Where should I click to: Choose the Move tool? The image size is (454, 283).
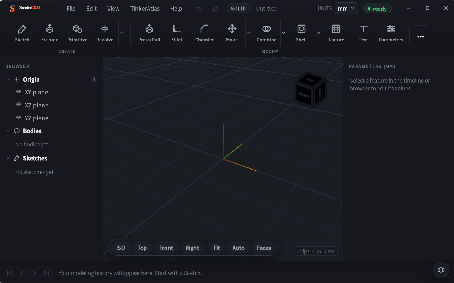click(x=232, y=34)
